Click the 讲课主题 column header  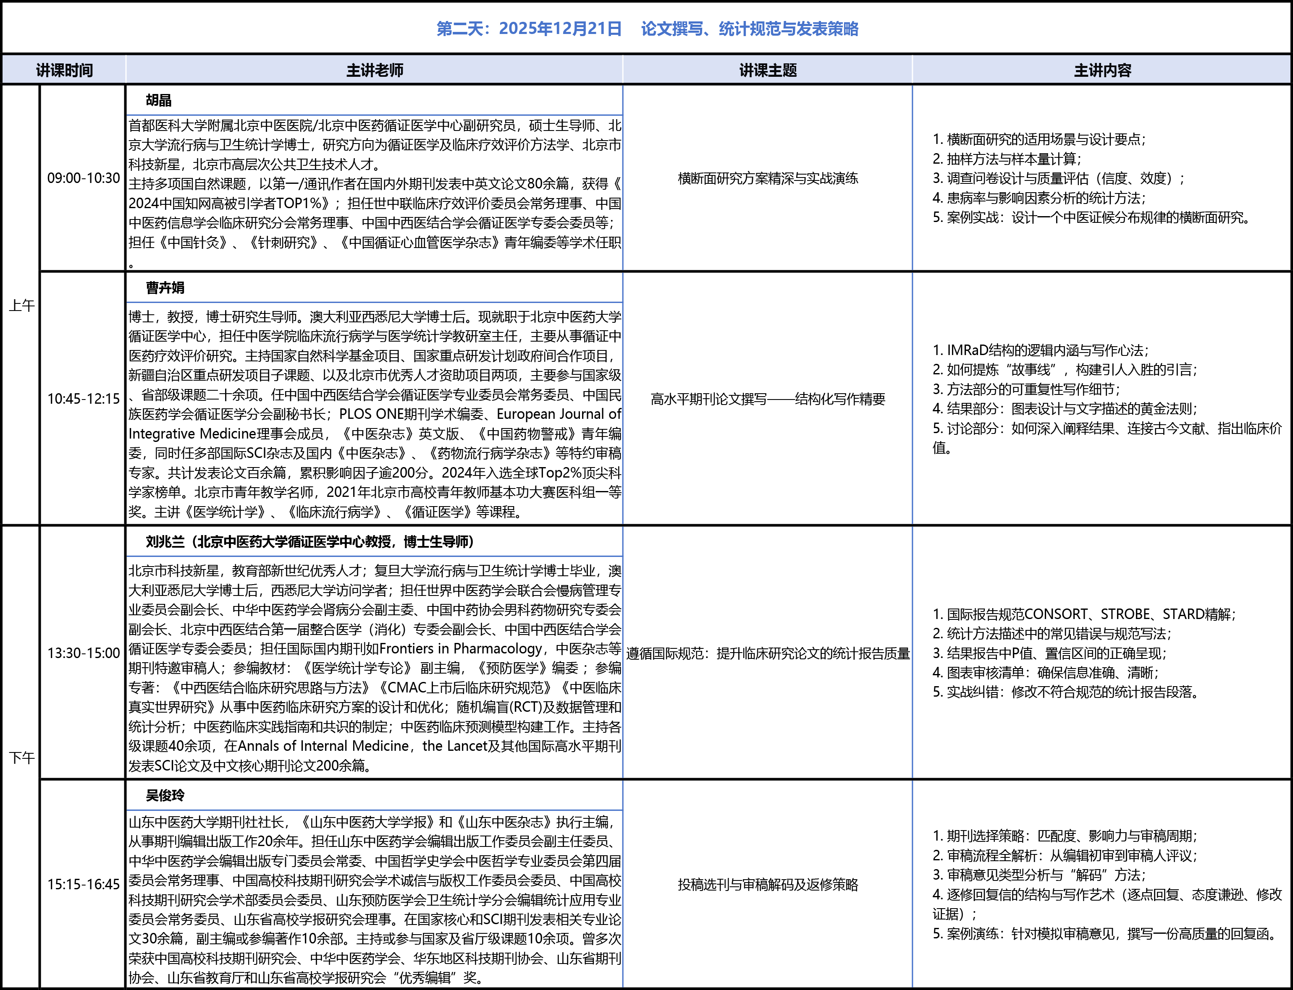click(768, 70)
